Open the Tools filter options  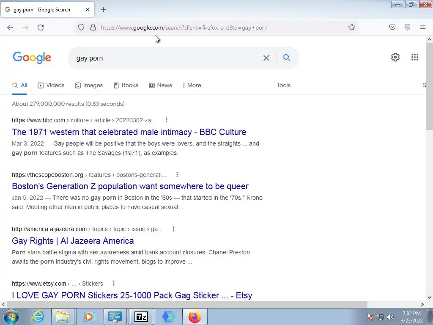[x=284, y=85]
